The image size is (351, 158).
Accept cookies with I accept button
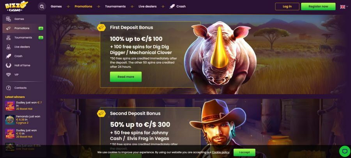244,152
